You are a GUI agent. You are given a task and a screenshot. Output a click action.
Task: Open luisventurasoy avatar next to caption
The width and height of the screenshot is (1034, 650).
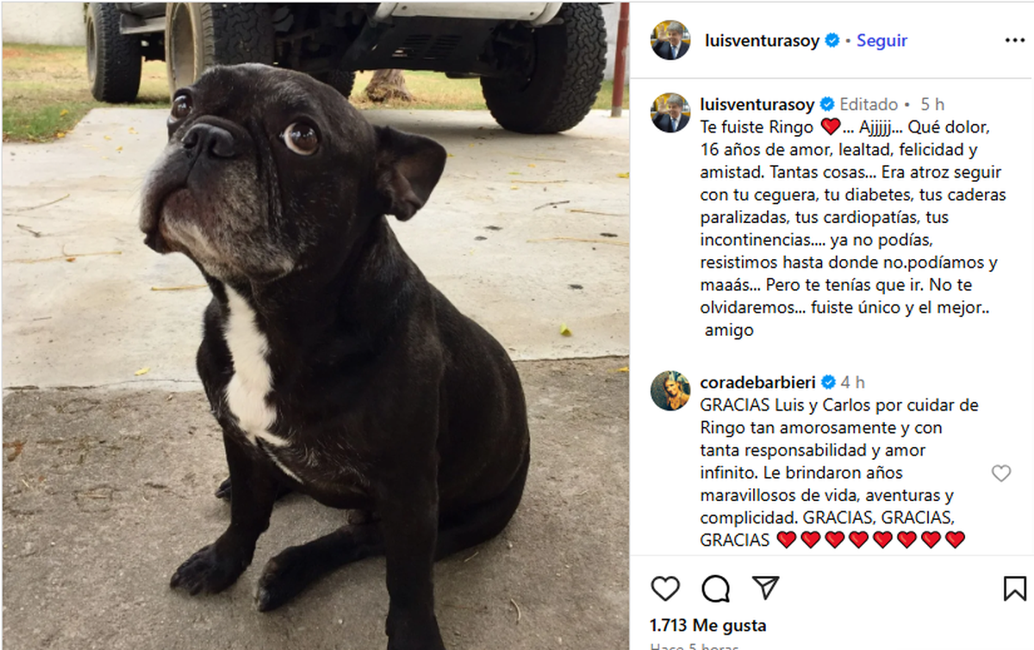coord(670,113)
